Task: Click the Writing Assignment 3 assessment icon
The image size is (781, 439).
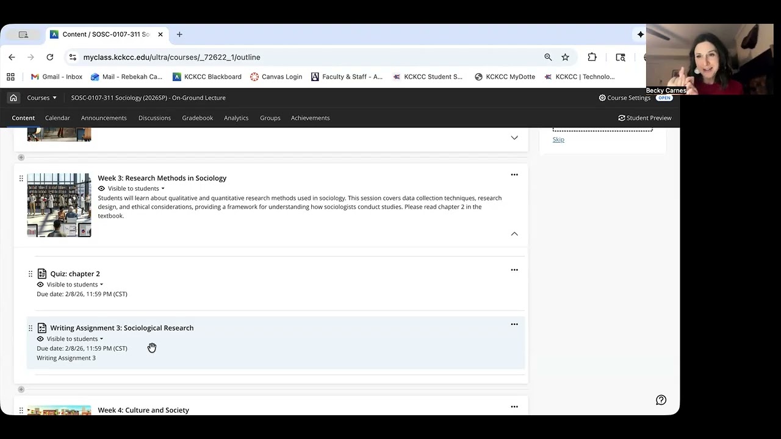Action: click(x=41, y=328)
